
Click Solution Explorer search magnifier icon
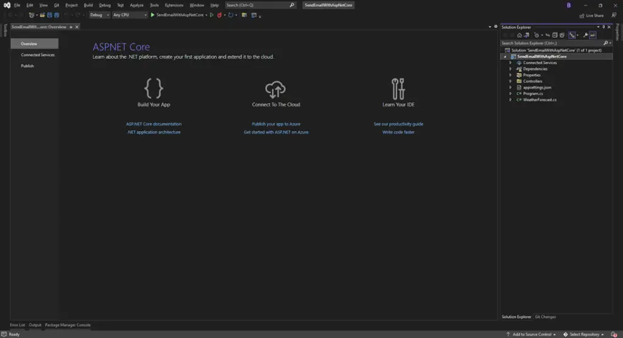coord(605,43)
